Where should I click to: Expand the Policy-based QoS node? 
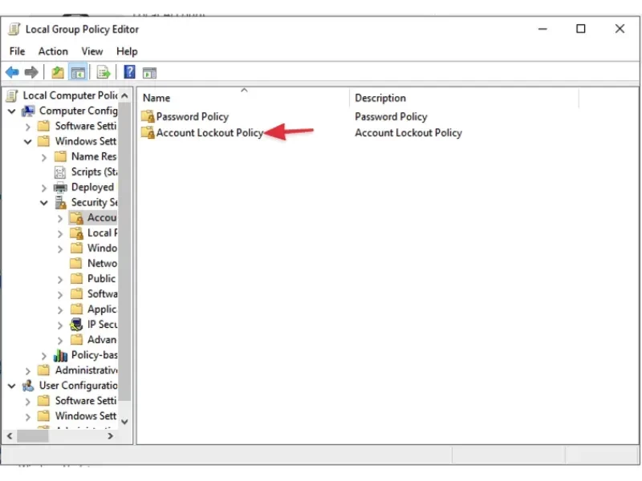(x=44, y=355)
